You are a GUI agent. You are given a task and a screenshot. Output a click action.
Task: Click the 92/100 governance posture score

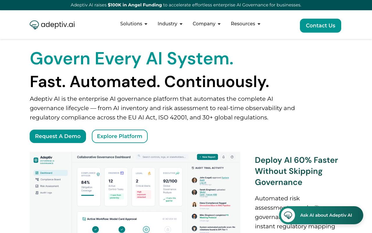pos(170,181)
